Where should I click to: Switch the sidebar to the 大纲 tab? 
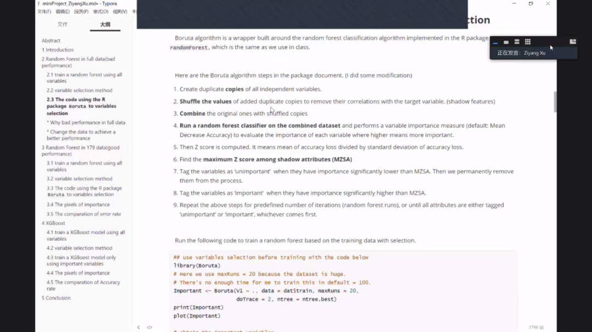click(x=105, y=24)
